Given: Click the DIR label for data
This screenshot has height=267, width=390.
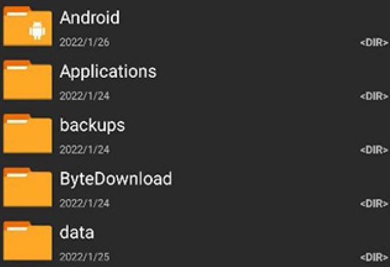Looking at the screenshot, I should tap(374, 257).
